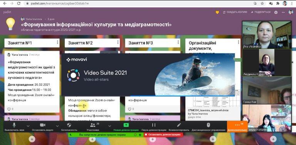Select Наталія video thumbnail
This screenshot has height=145, width=296.
tap(267, 118)
